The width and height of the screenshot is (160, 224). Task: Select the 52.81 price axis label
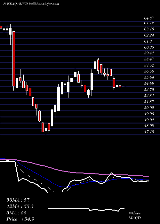pos(149,95)
